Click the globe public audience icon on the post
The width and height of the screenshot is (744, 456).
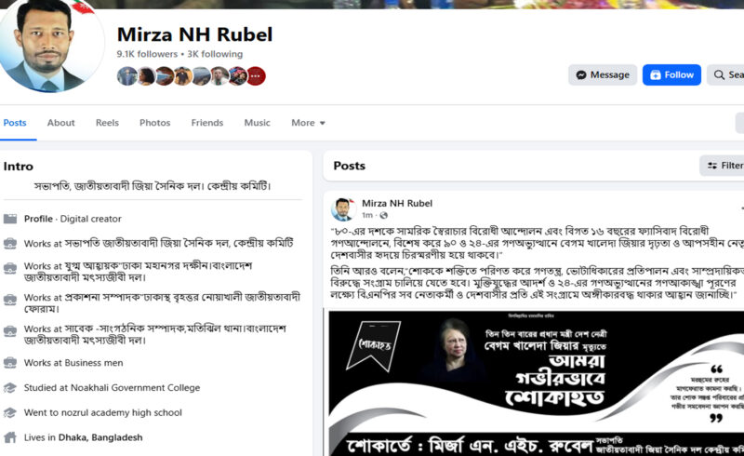(383, 215)
